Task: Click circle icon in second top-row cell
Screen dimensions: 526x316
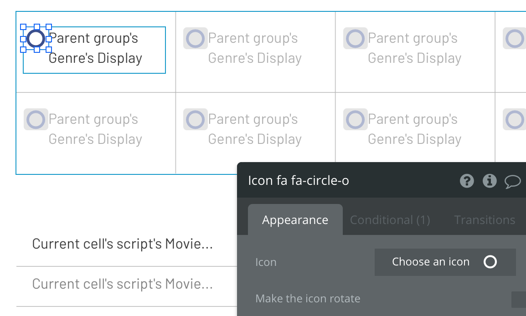Action: pos(195,39)
